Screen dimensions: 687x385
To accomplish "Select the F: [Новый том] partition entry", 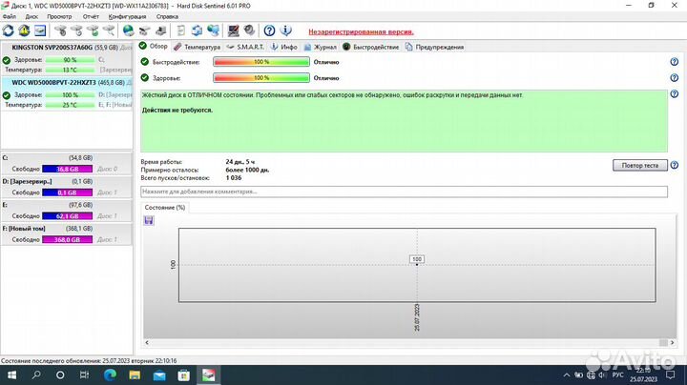I will [67, 234].
